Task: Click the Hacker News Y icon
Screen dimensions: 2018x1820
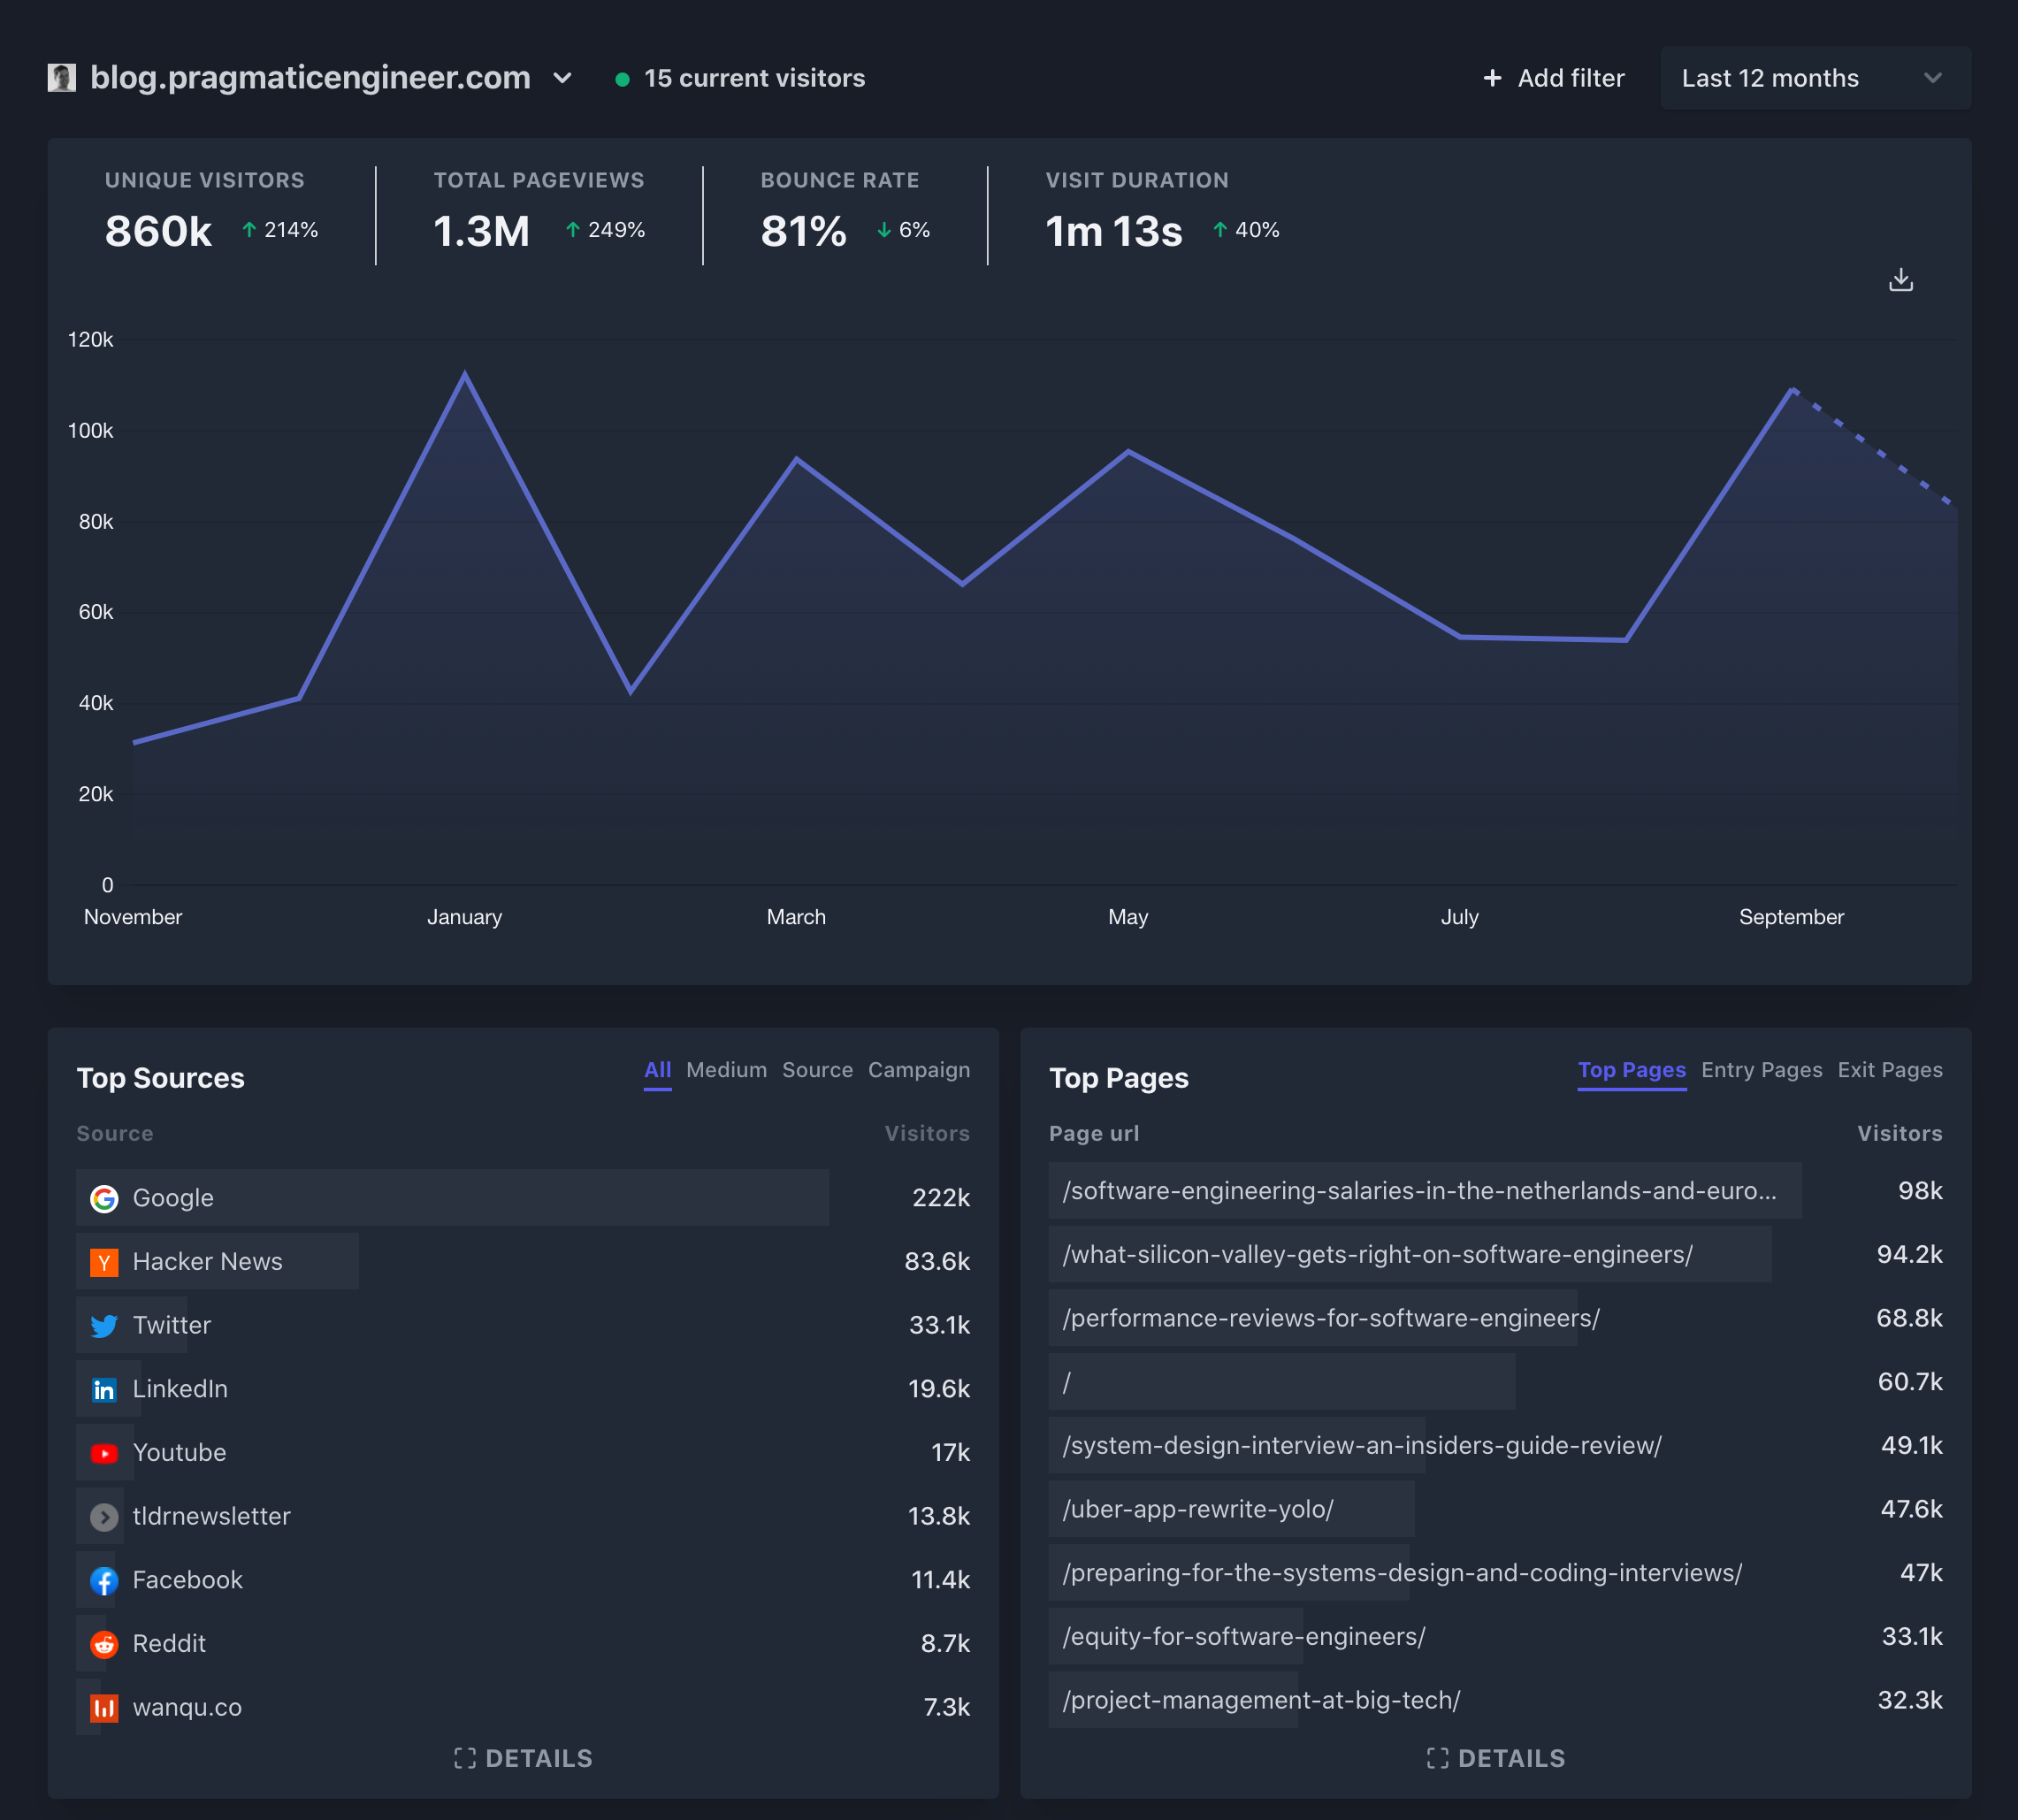Action: tap(104, 1262)
